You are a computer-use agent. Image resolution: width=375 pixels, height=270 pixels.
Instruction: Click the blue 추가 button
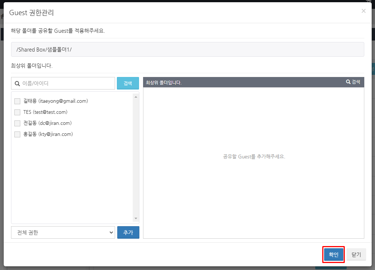pos(128,232)
